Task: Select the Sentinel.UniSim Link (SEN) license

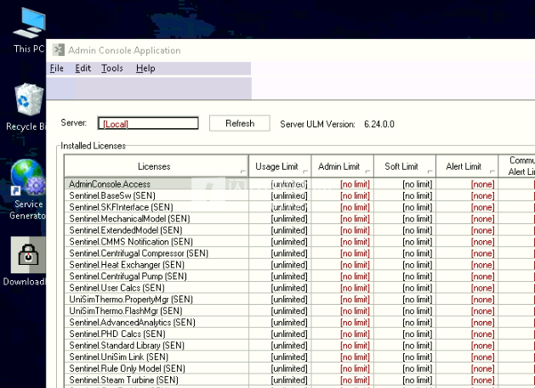Action: 157,357
